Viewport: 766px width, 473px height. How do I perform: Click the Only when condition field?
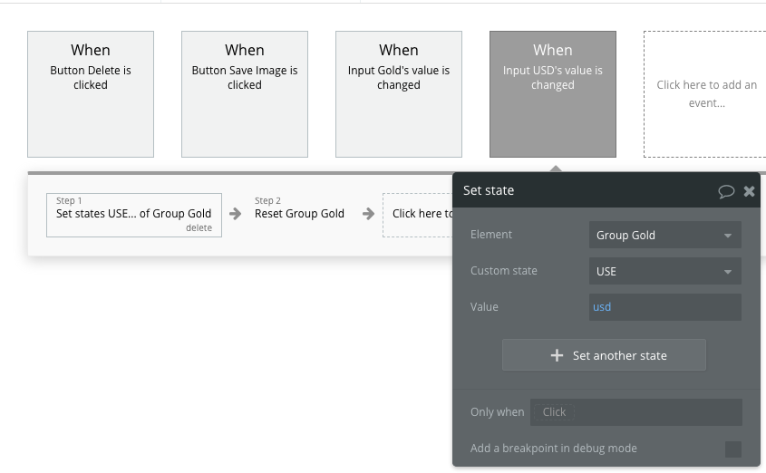click(636, 412)
